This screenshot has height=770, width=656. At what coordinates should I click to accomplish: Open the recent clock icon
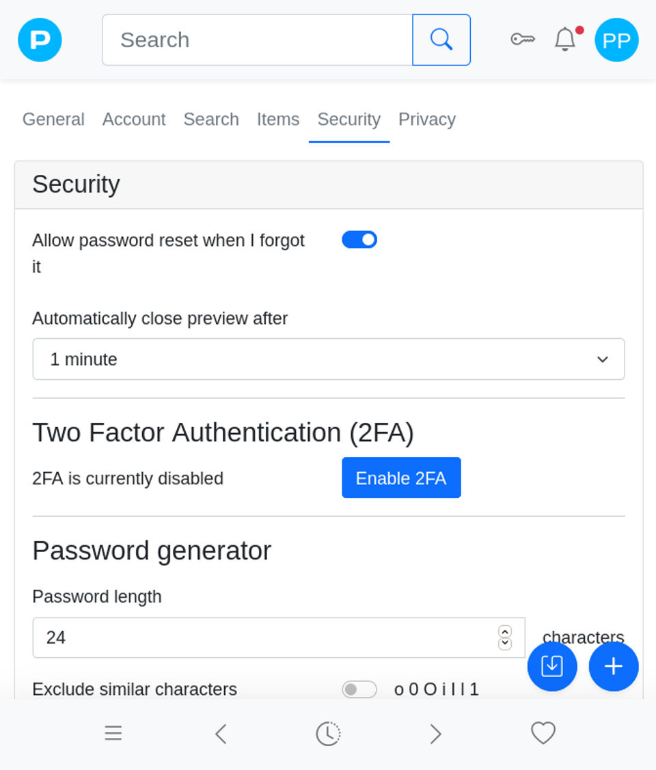(328, 734)
